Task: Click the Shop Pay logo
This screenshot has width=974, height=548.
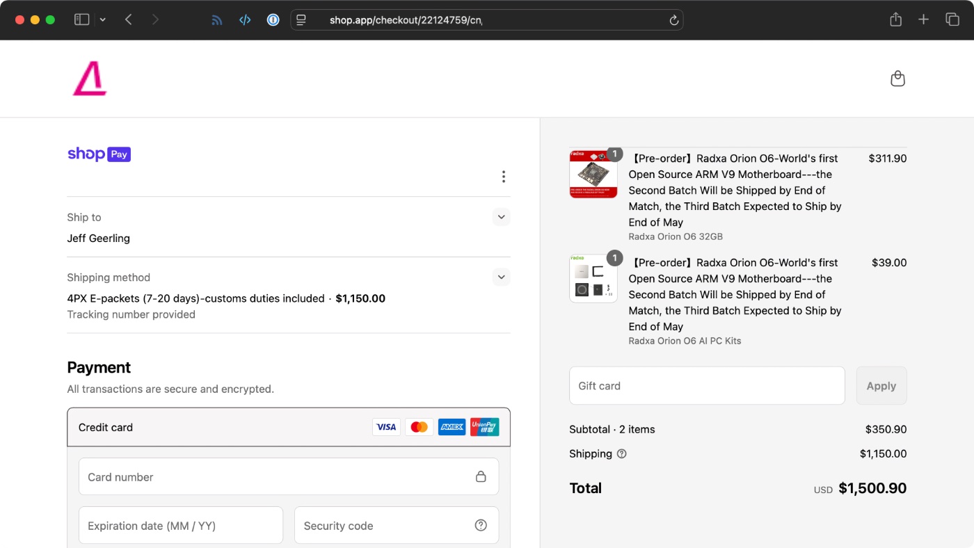Action: click(x=99, y=154)
